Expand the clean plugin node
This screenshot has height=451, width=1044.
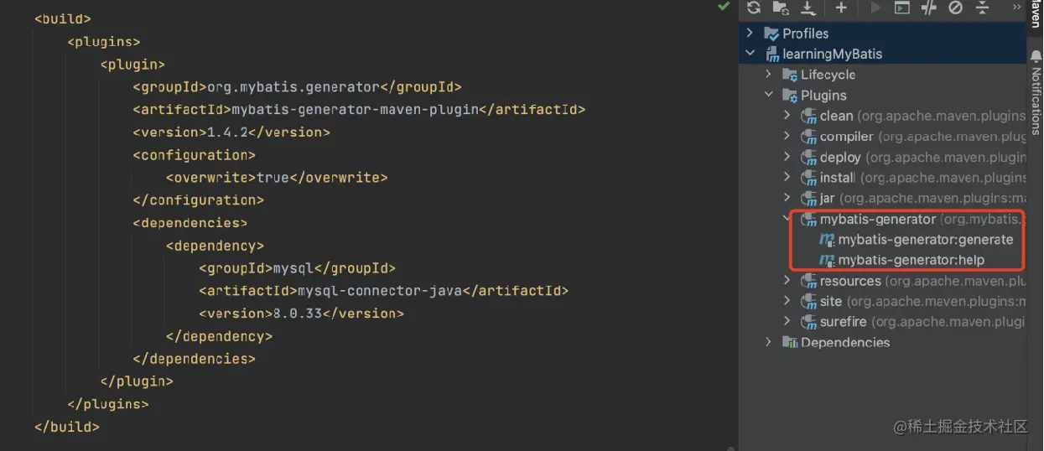tap(787, 116)
